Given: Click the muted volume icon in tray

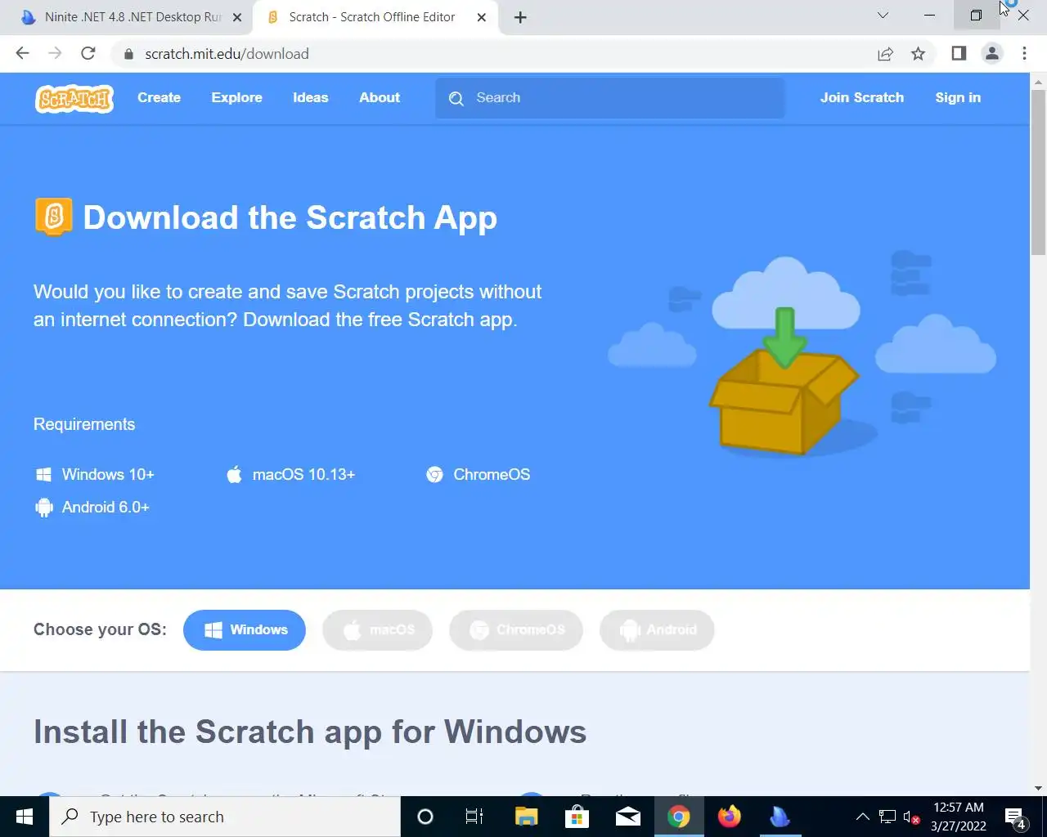Looking at the screenshot, I should (911, 817).
